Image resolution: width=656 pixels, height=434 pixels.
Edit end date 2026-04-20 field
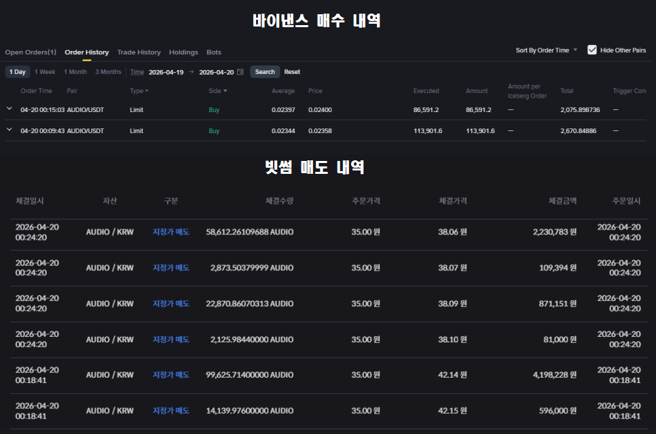(217, 73)
